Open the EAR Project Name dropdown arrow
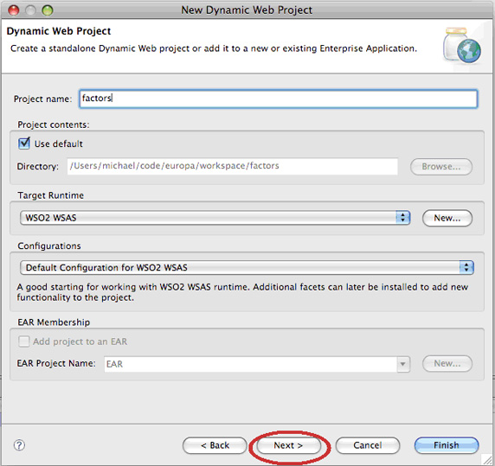The height and width of the screenshot is (466, 495). (x=402, y=364)
